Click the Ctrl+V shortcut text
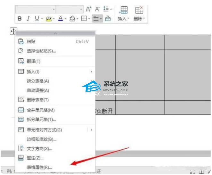 point(82,41)
